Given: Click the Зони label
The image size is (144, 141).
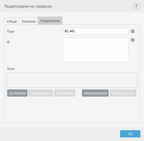Looking at the screenshot, I should point(11,69).
